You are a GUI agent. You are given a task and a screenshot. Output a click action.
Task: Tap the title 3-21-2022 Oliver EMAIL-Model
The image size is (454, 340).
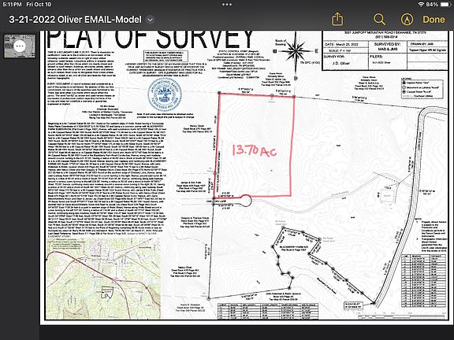coord(76,20)
